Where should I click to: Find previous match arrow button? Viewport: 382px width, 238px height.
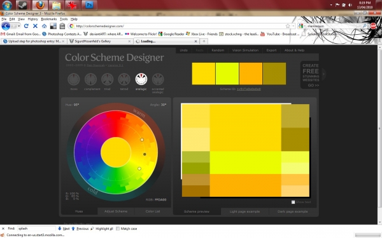click(x=80, y=228)
